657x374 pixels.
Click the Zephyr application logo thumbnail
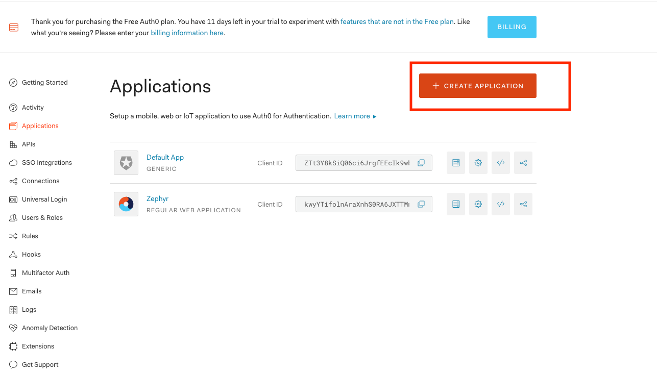tap(126, 204)
